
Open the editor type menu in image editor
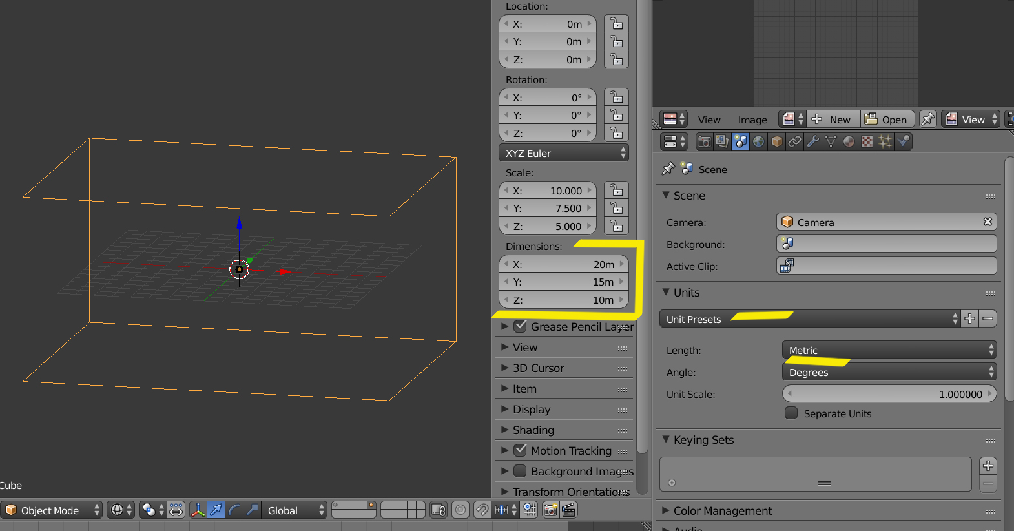pos(674,119)
